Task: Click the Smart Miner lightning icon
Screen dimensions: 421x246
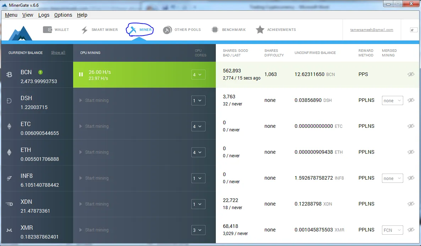Action: 84,30
